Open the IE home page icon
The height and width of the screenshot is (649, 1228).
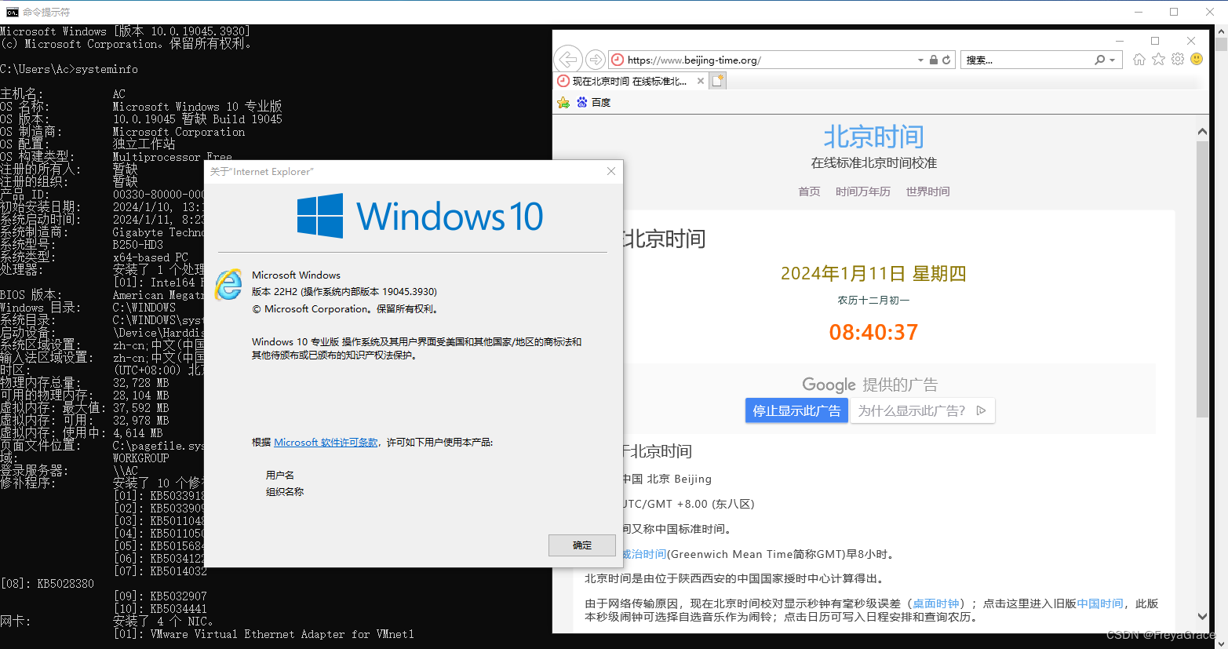coord(1139,60)
